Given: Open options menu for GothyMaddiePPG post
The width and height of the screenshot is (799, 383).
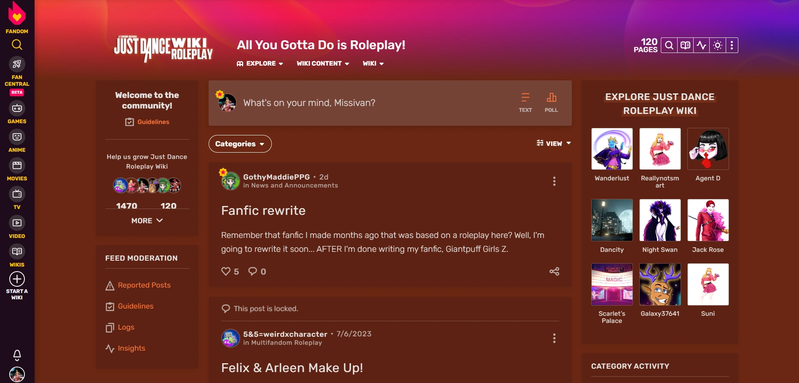Looking at the screenshot, I should [554, 181].
